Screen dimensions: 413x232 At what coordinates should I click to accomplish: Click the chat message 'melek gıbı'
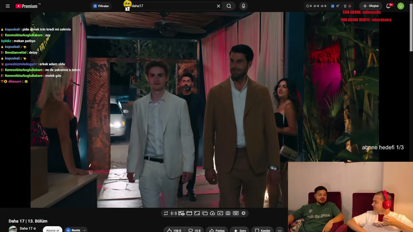tap(53, 76)
